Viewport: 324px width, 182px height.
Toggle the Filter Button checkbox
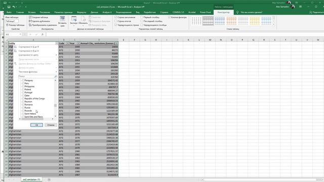(x=170, y=17)
